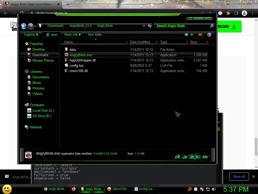Click config.lua file icon
This screenshot has height=194, width=258.
click(x=67, y=65)
